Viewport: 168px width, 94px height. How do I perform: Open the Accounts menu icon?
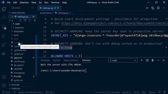4,77
